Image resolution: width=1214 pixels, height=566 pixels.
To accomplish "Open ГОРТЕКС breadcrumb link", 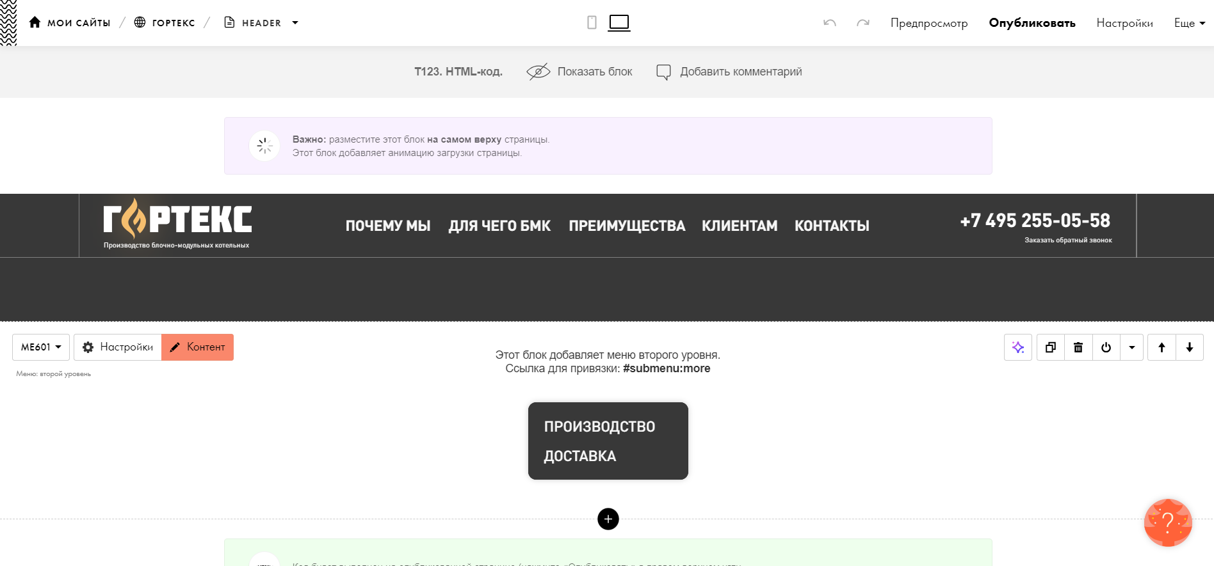I will (174, 23).
